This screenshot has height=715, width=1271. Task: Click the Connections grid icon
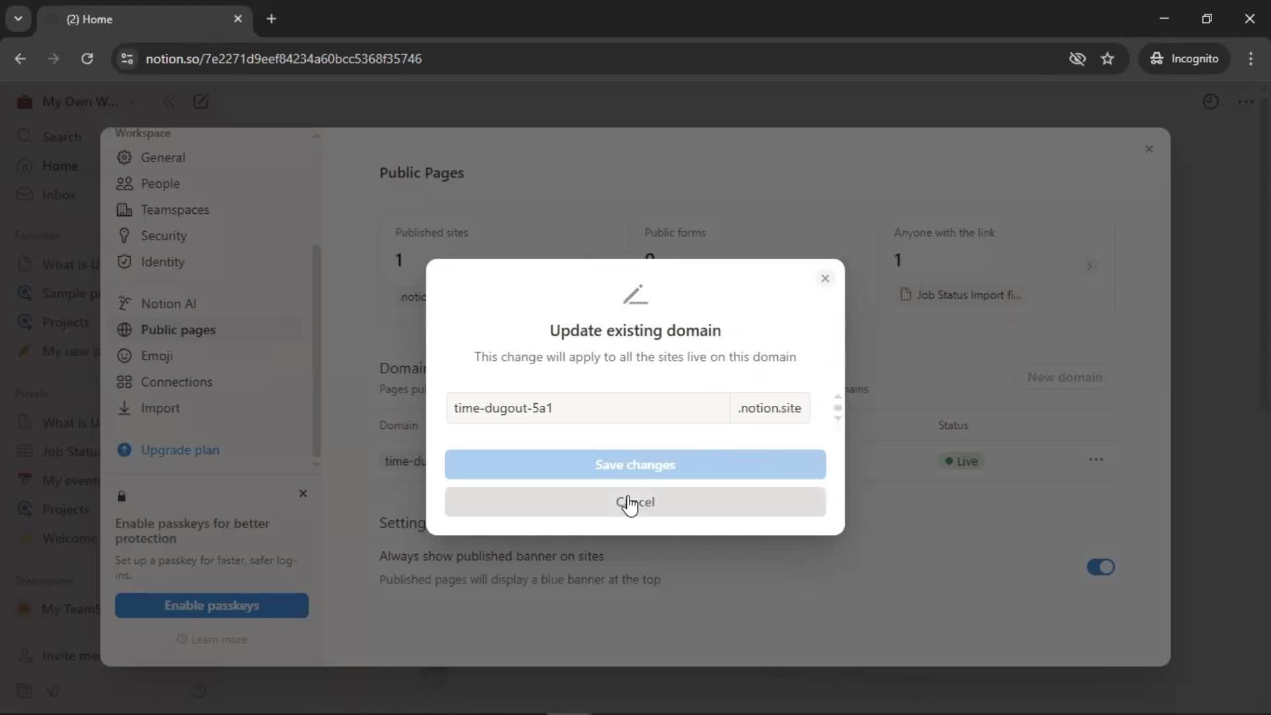click(x=124, y=382)
